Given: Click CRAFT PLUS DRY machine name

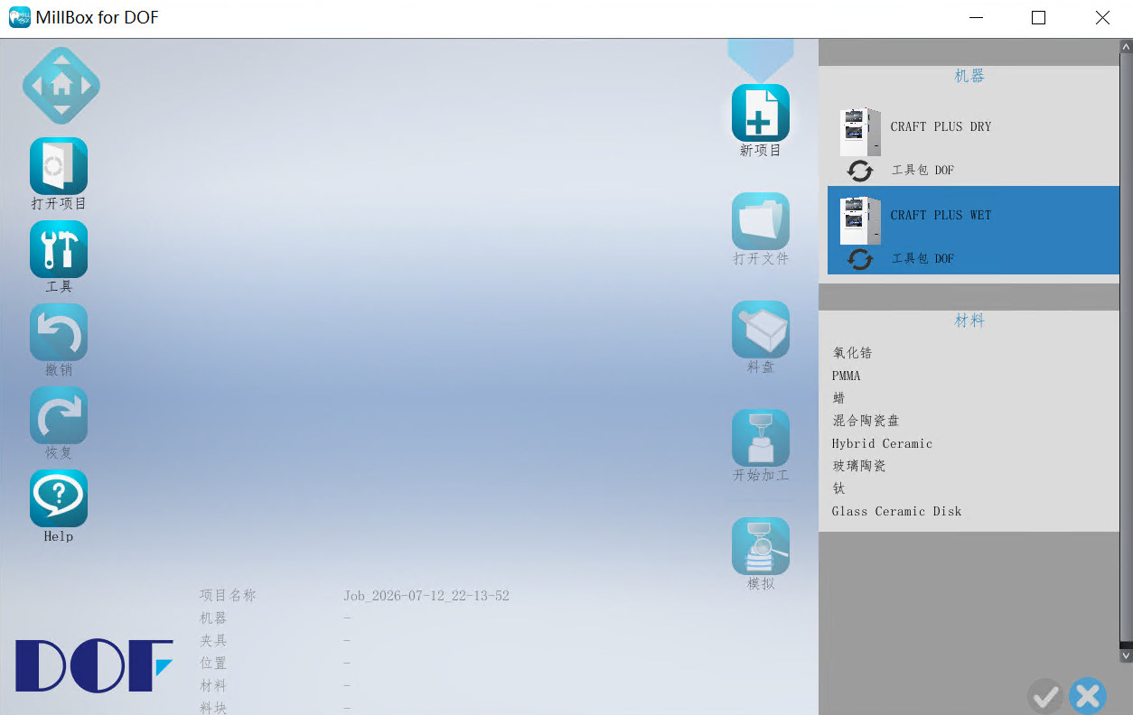Looking at the screenshot, I should pyautogui.click(x=941, y=126).
